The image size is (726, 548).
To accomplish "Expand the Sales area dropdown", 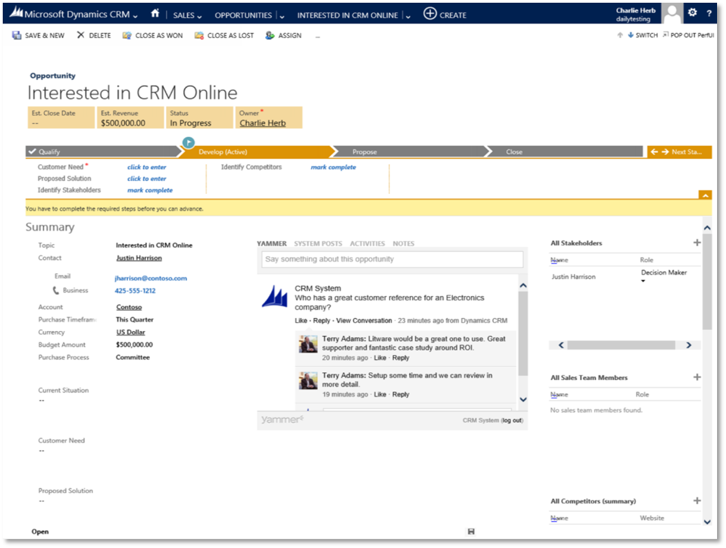I will pyautogui.click(x=200, y=17).
